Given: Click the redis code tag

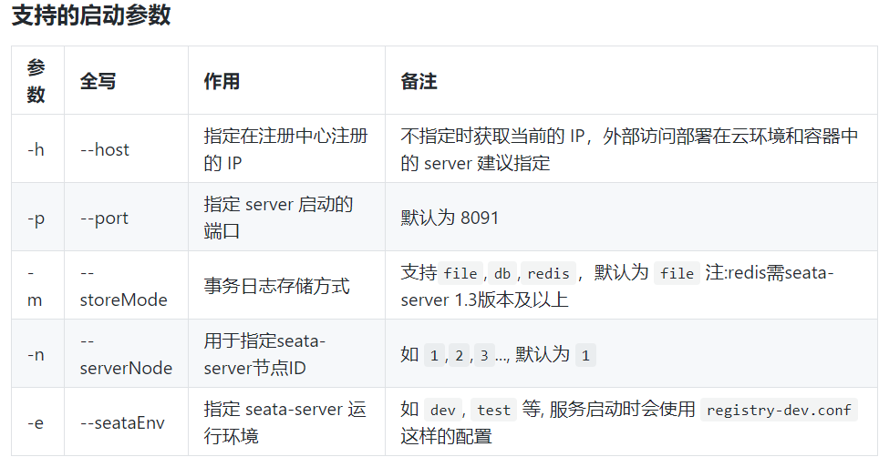Looking at the screenshot, I should pos(548,273).
